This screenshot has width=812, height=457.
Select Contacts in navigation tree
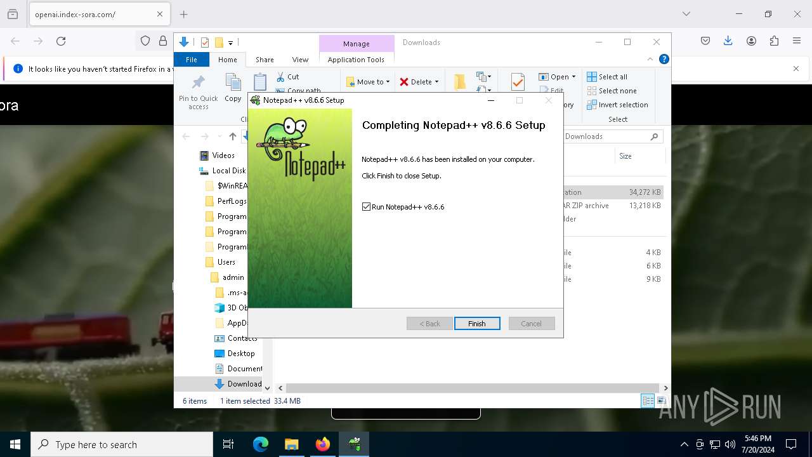point(236,338)
